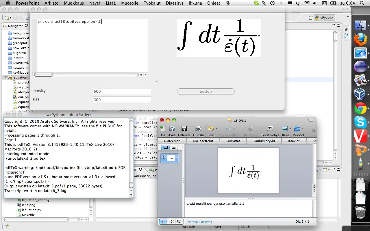
Task: Select the graceplot folder in Navigator
Action: 20,43
